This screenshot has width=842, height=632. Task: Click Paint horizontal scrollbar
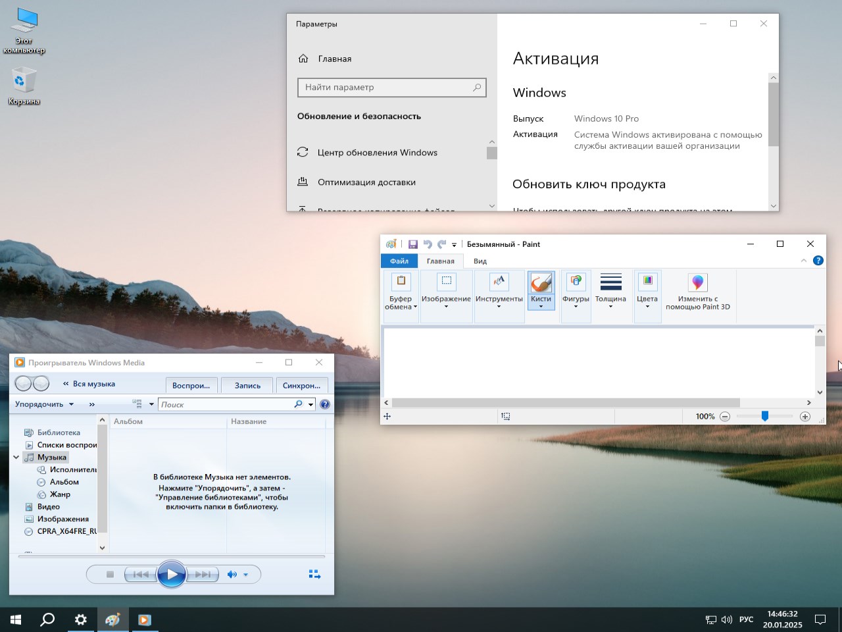click(x=566, y=402)
